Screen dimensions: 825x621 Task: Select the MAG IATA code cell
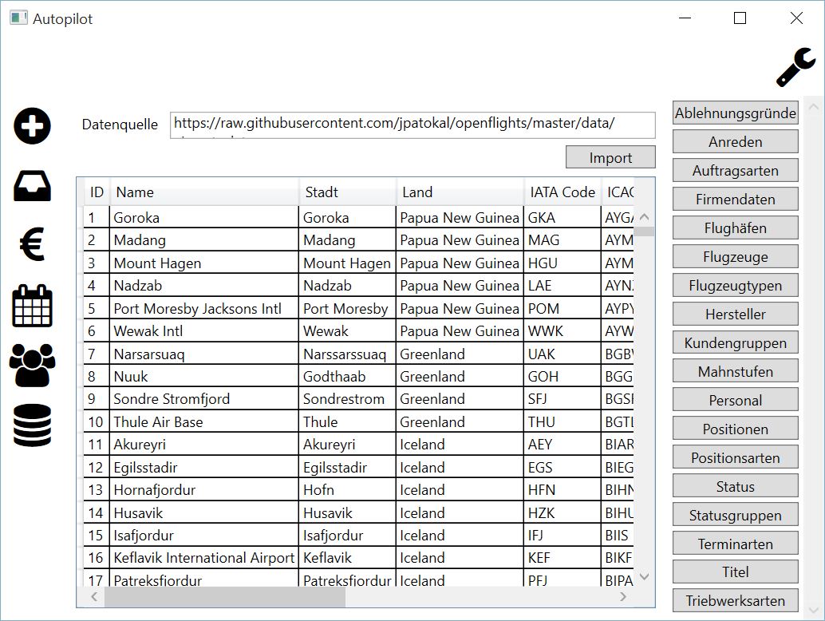[562, 240]
